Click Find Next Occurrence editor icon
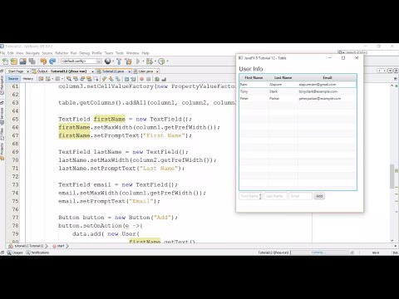This screenshot has height=299, width=399. (82, 79)
